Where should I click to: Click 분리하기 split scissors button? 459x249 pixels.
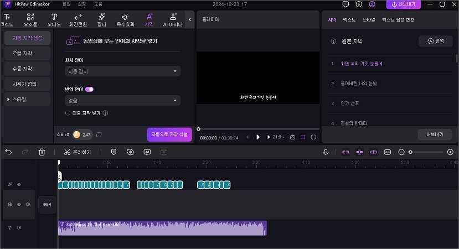pos(78,152)
